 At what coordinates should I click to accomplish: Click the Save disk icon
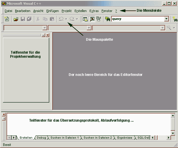(23, 19)
